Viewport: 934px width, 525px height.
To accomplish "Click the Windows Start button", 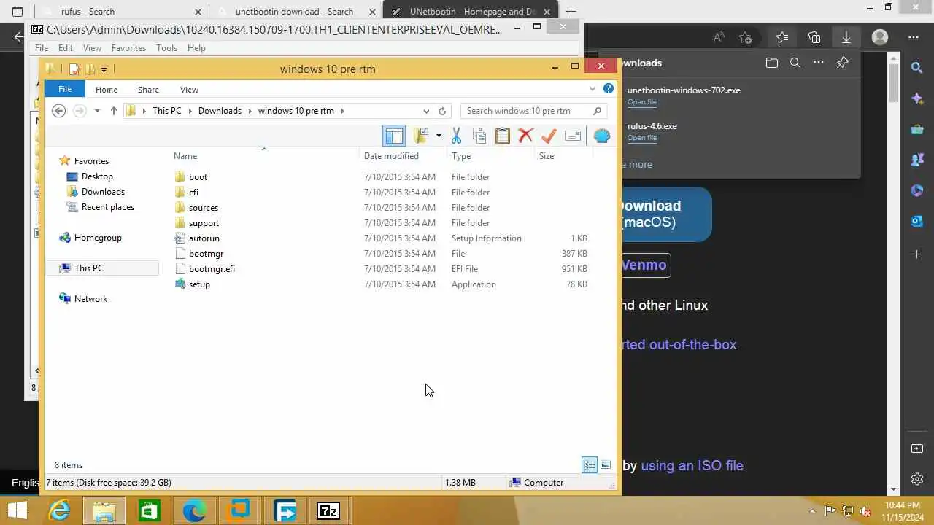I will 18,511.
